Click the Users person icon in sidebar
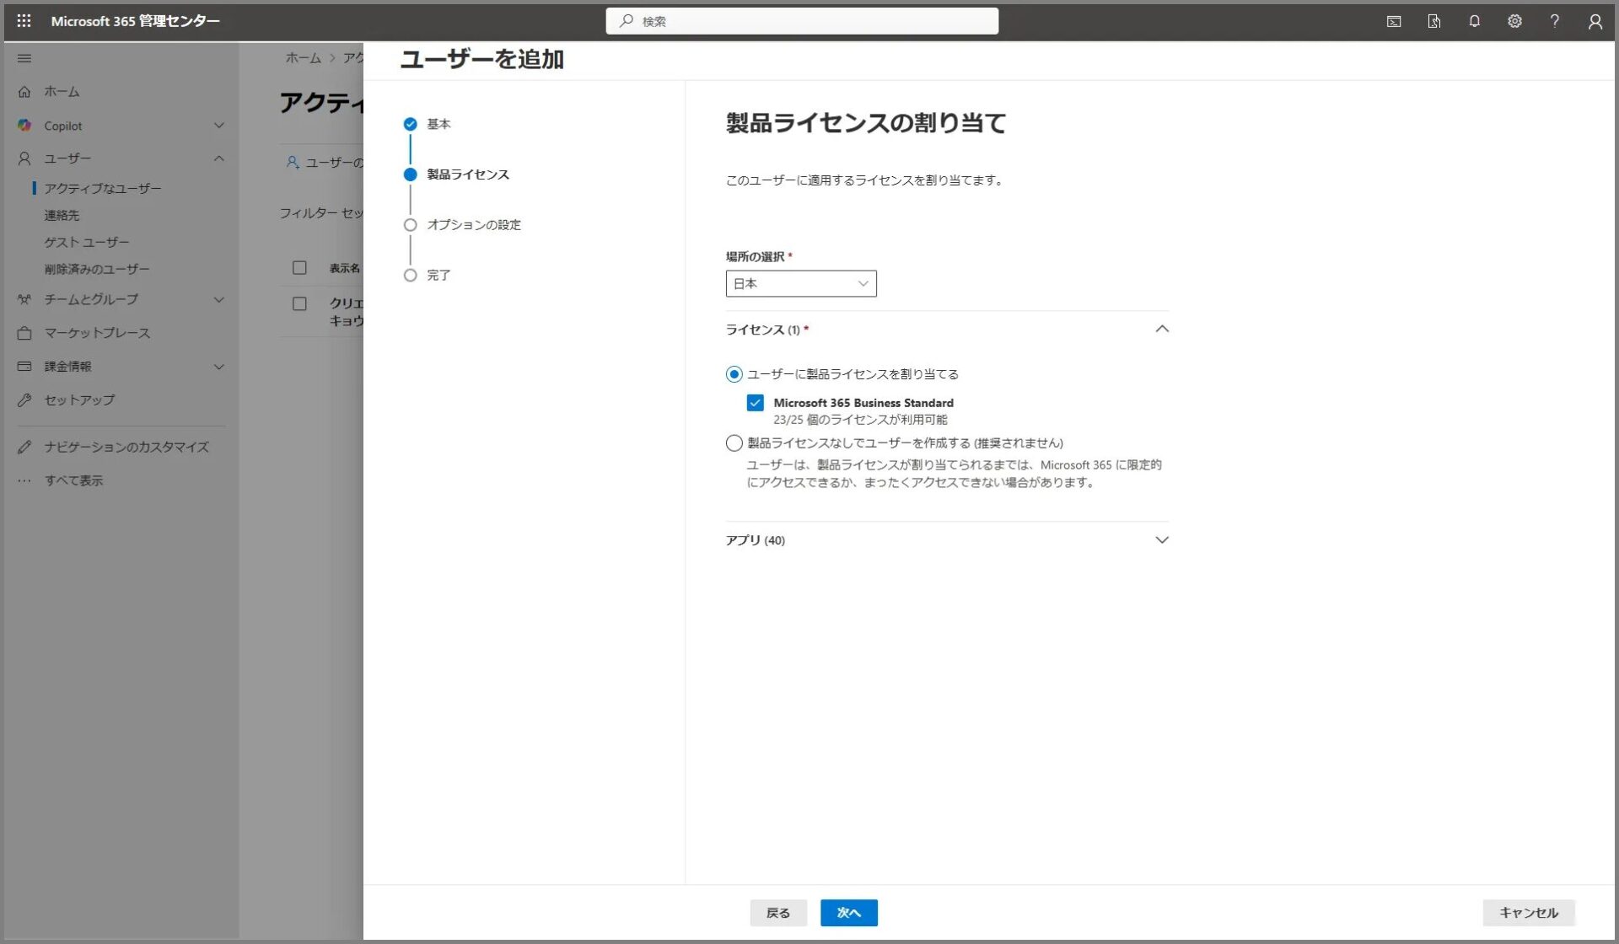Image resolution: width=1619 pixels, height=944 pixels. click(x=24, y=158)
